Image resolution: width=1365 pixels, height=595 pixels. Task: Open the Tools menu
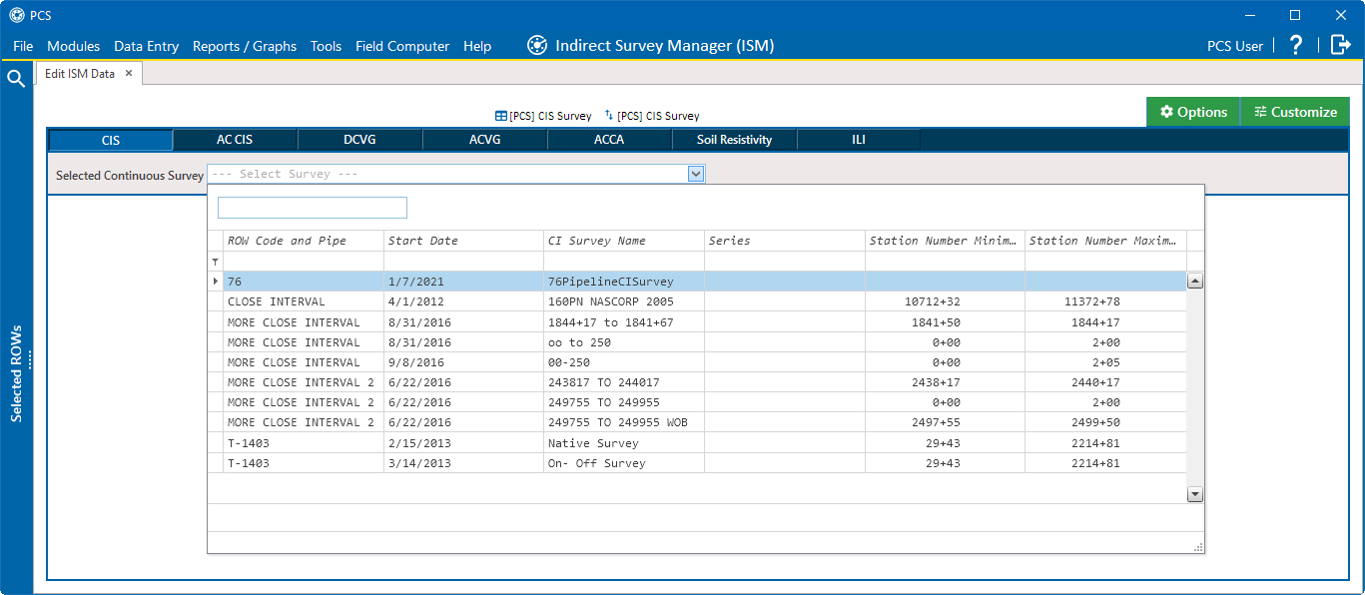[326, 46]
